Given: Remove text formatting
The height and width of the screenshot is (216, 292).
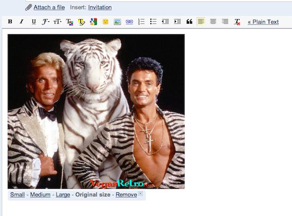Looking at the screenshot, I should pyautogui.click(x=237, y=22).
